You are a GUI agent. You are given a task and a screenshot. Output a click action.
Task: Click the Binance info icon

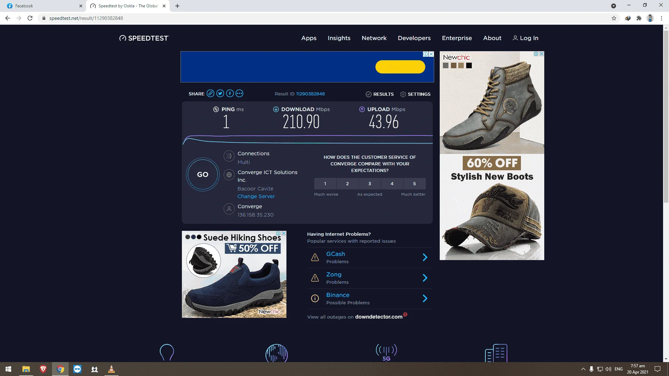[315, 298]
